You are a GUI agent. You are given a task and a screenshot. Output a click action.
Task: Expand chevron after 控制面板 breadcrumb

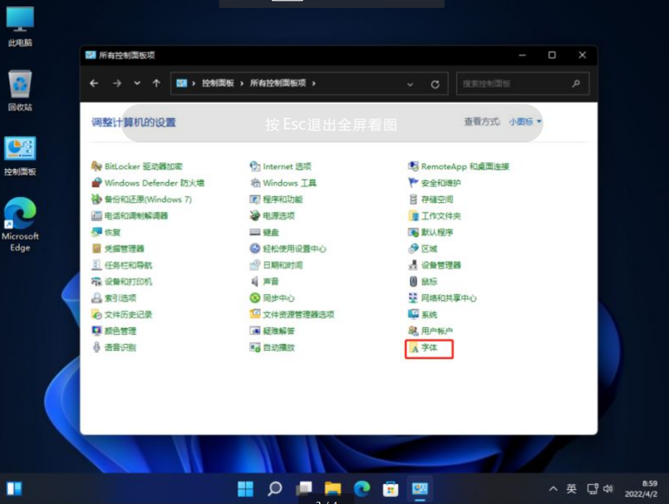(242, 83)
